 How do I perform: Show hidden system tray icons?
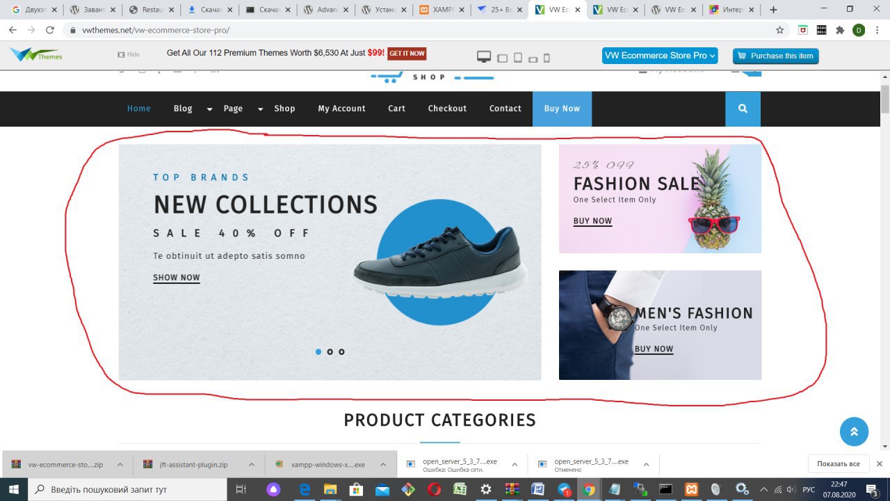[763, 489]
